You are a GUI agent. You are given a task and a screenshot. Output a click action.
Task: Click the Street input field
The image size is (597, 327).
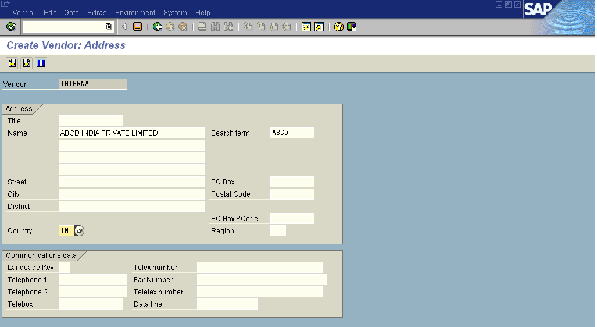(x=131, y=182)
